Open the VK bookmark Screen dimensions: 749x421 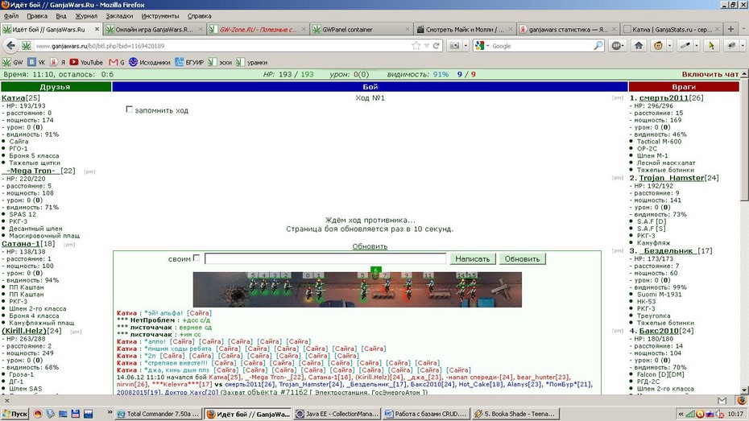point(36,62)
